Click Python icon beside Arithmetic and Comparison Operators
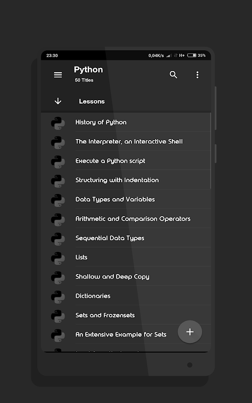 (58, 220)
